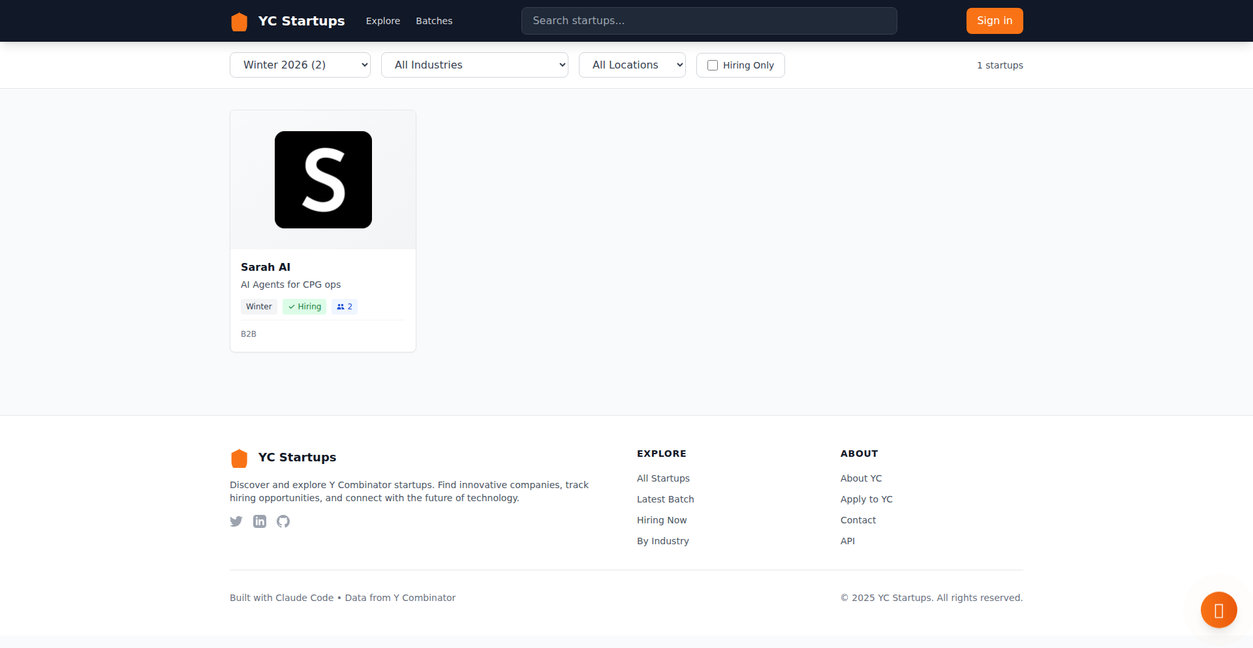The image size is (1253, 648).
Task: Click the orange YC Startups header logo
Action: click(240, 22)
